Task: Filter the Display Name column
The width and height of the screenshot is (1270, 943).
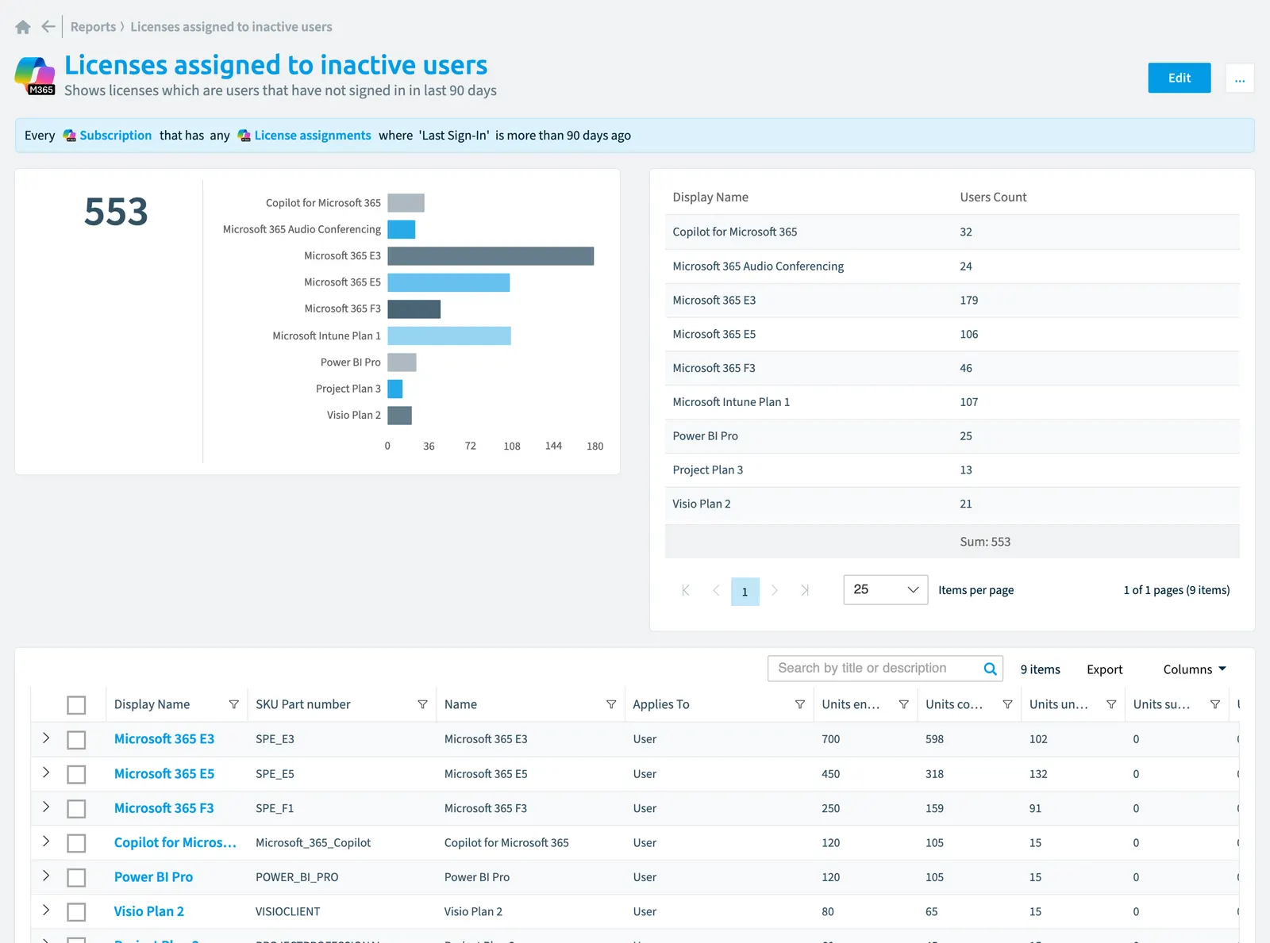Action: click(234, 704)
